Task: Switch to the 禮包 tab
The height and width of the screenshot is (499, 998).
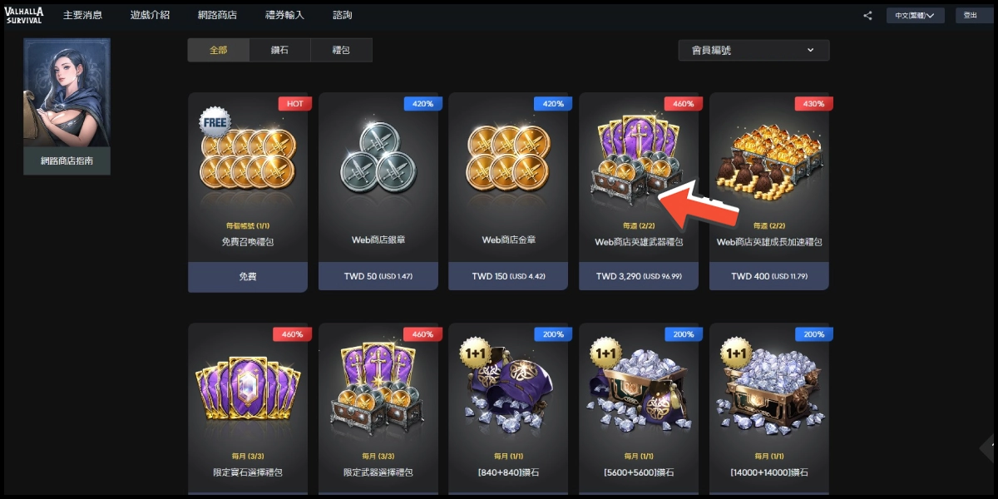Action: [x=341, y=50]
